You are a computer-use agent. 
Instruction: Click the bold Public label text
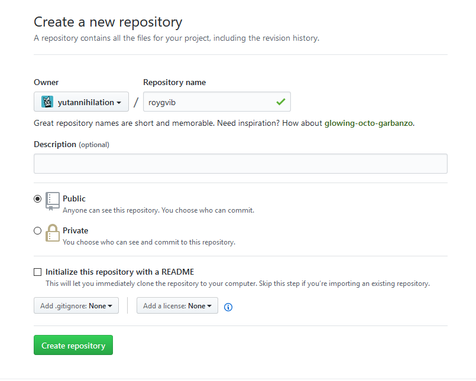74,199
